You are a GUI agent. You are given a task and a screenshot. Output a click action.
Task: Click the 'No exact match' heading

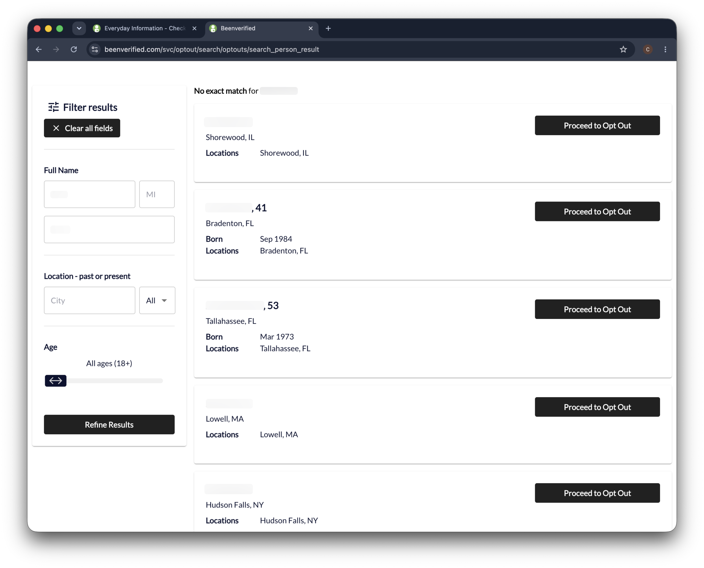pos(220,91)
